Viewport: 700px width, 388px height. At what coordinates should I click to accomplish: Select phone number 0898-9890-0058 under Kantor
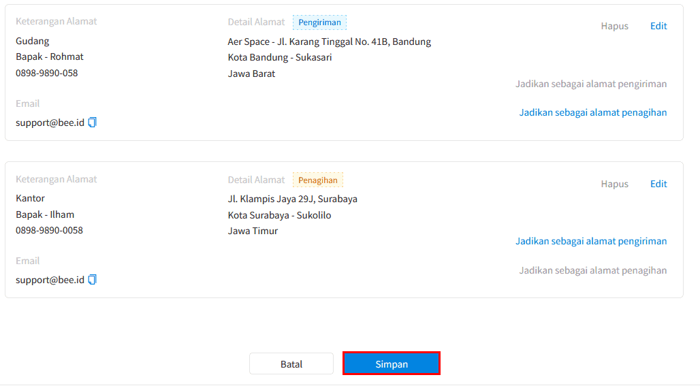49,230
